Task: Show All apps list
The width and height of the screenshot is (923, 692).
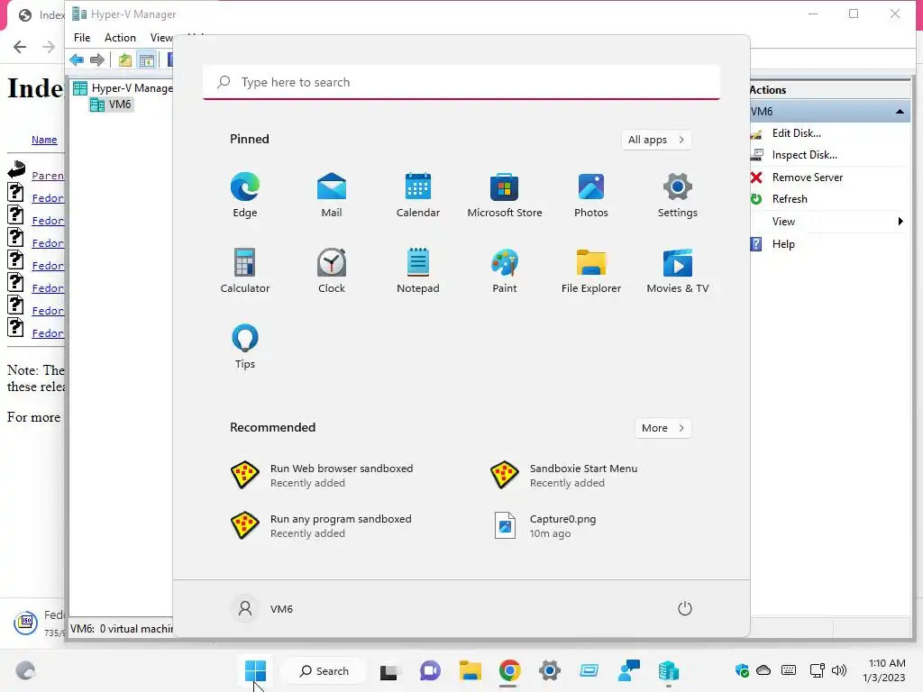Action: 656,140
